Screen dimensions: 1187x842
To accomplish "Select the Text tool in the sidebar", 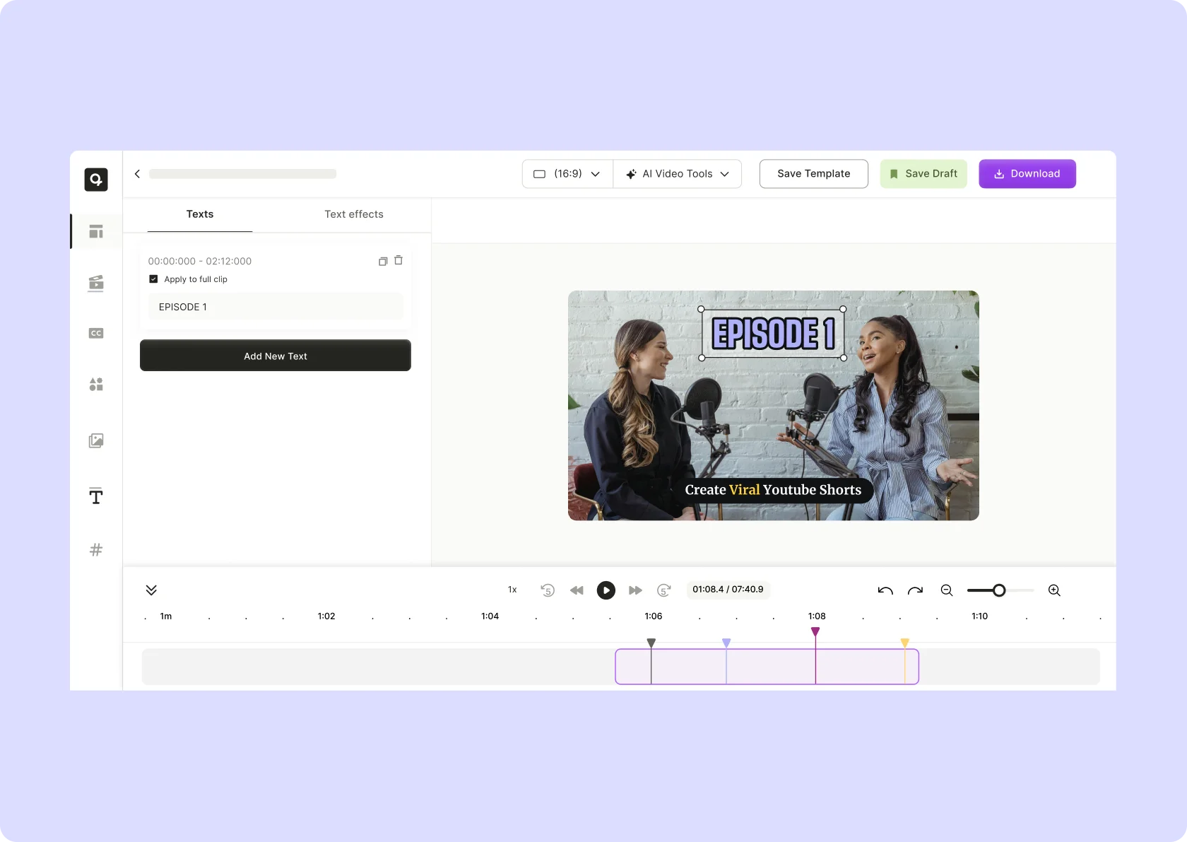I will click(x=96, y=496).
